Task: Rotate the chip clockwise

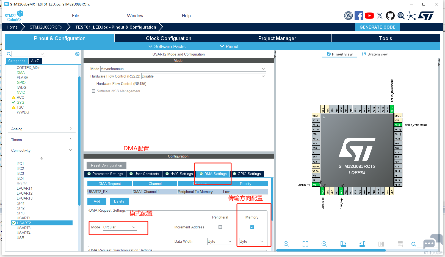Action: click(343, 244)
